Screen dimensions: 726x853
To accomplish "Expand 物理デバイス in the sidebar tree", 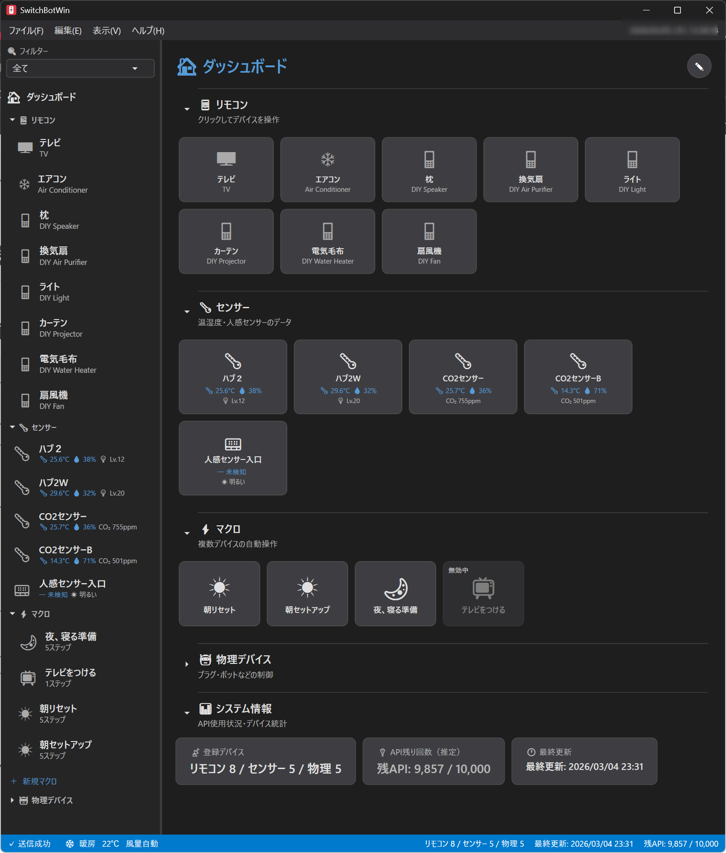I will click(13, 800).
